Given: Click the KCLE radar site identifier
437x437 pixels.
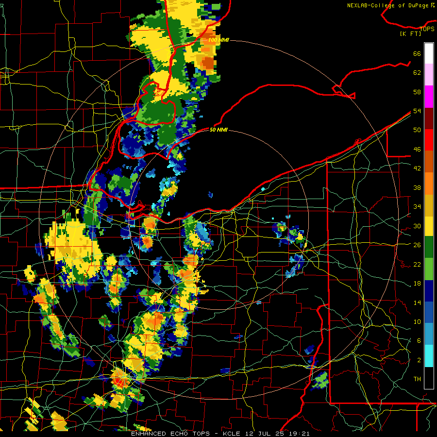Looking at the screenshot, I should (231, 434).
